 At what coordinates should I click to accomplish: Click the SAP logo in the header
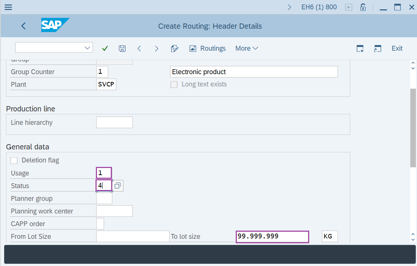(55, 25)
